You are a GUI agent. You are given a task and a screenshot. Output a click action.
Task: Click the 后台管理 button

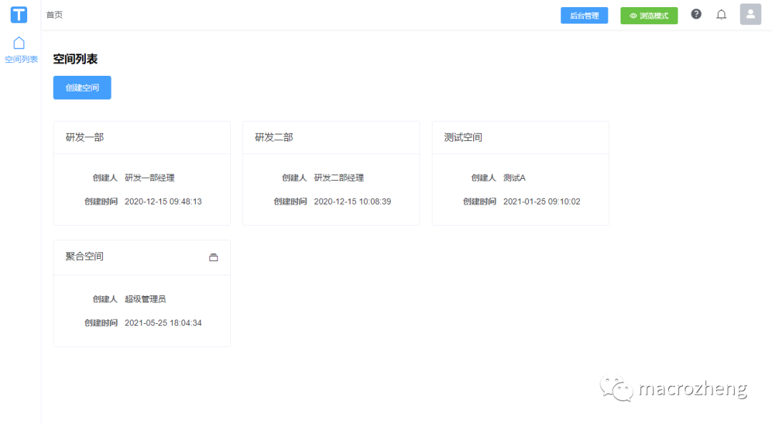click(584, 15)
